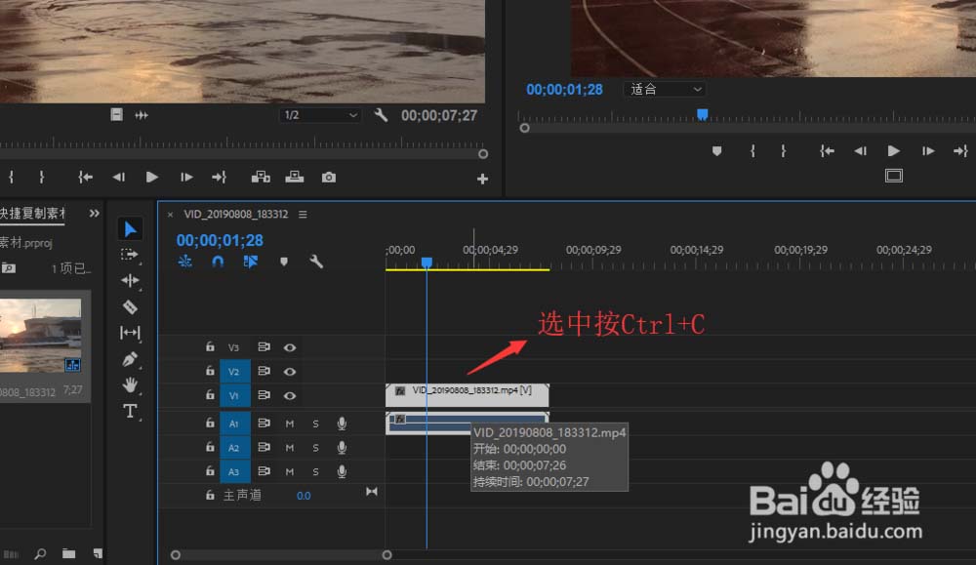Mute the A1 audio track
The height and width of the screenshot is (565, 976).
pyautogui.click(x=289, y=423)
